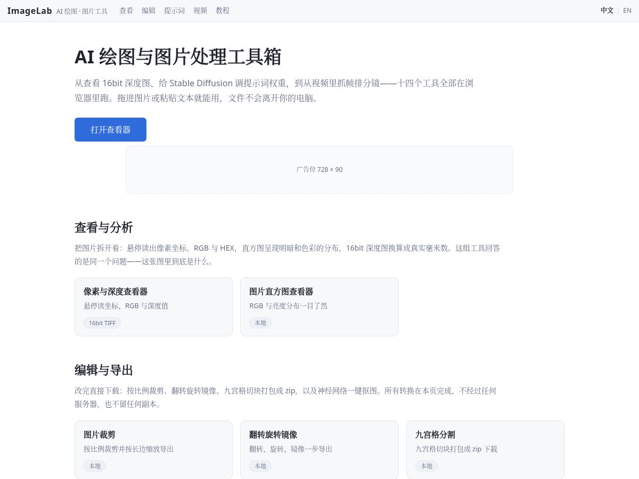Click the AI 绘图 · 图片工具 tagline
Screen dimensions: 639x479
click(x=82, y=11)
